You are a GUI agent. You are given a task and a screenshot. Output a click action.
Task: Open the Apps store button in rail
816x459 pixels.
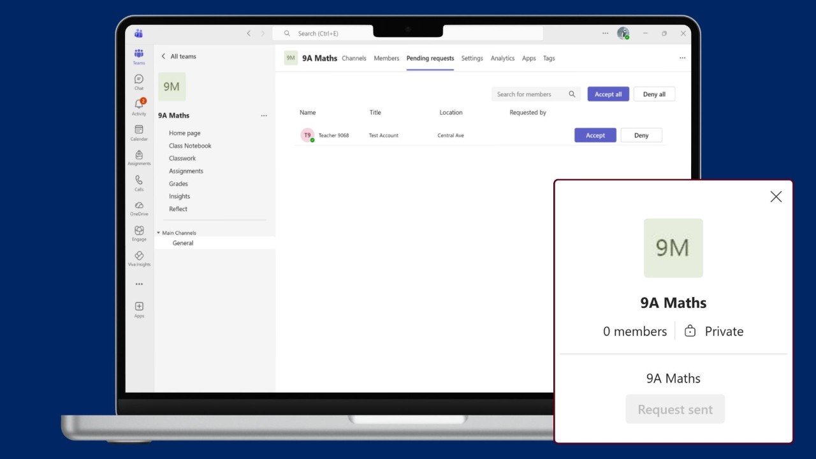click(x=138, y=310)
